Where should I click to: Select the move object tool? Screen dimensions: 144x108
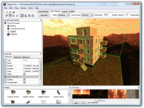[10, 15]
